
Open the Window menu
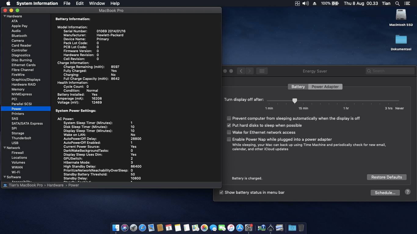click(97, 3)
